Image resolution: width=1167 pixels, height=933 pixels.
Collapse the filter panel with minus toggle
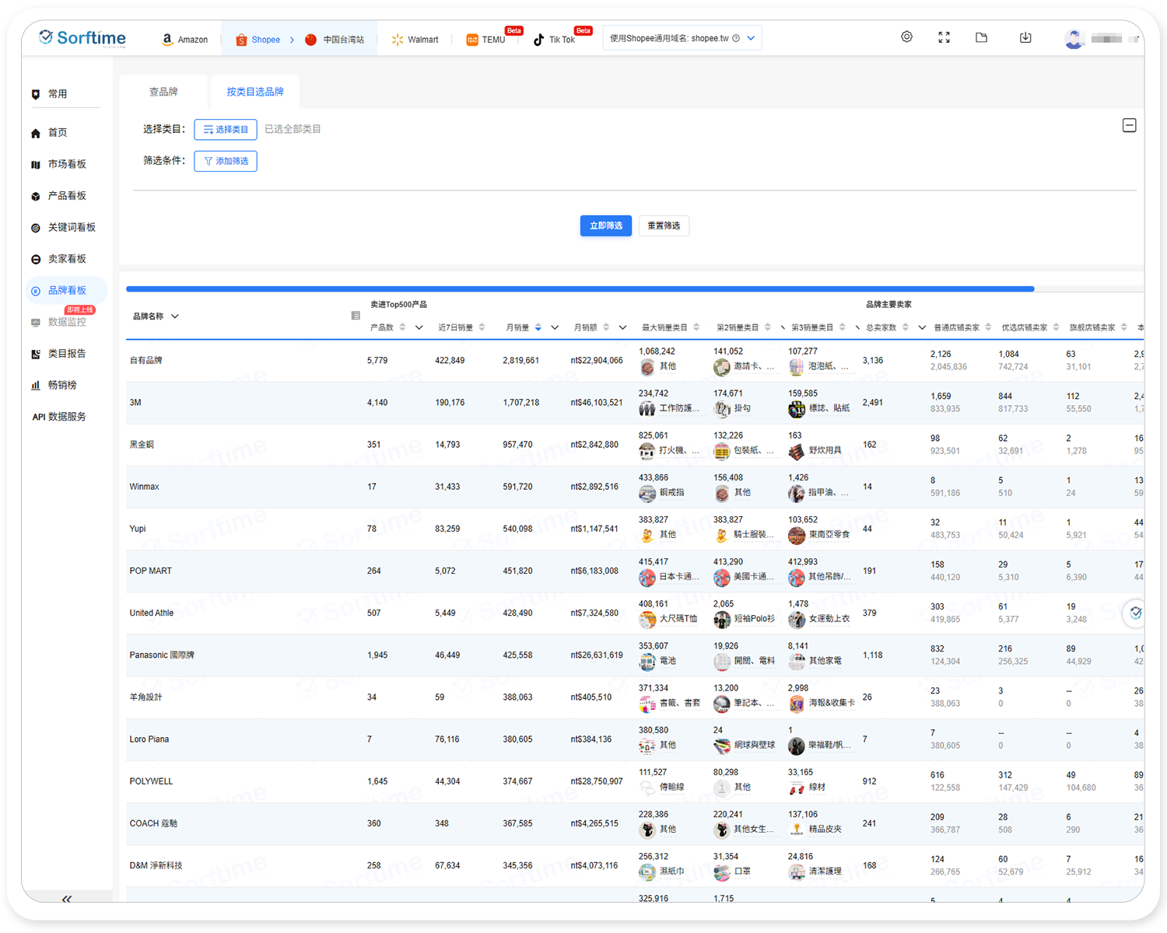[1130, 126]
